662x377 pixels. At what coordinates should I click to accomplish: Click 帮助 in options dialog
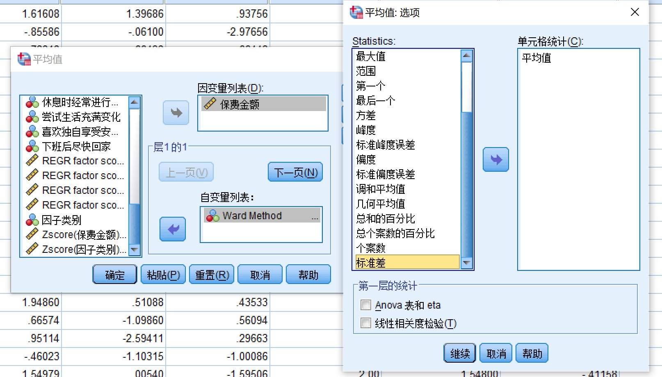click(x=532, y=353)
